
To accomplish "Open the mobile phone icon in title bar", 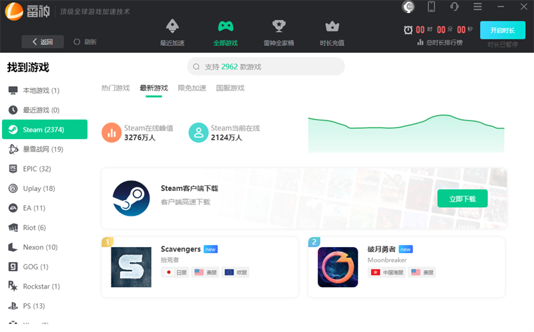I will (431, 7).
